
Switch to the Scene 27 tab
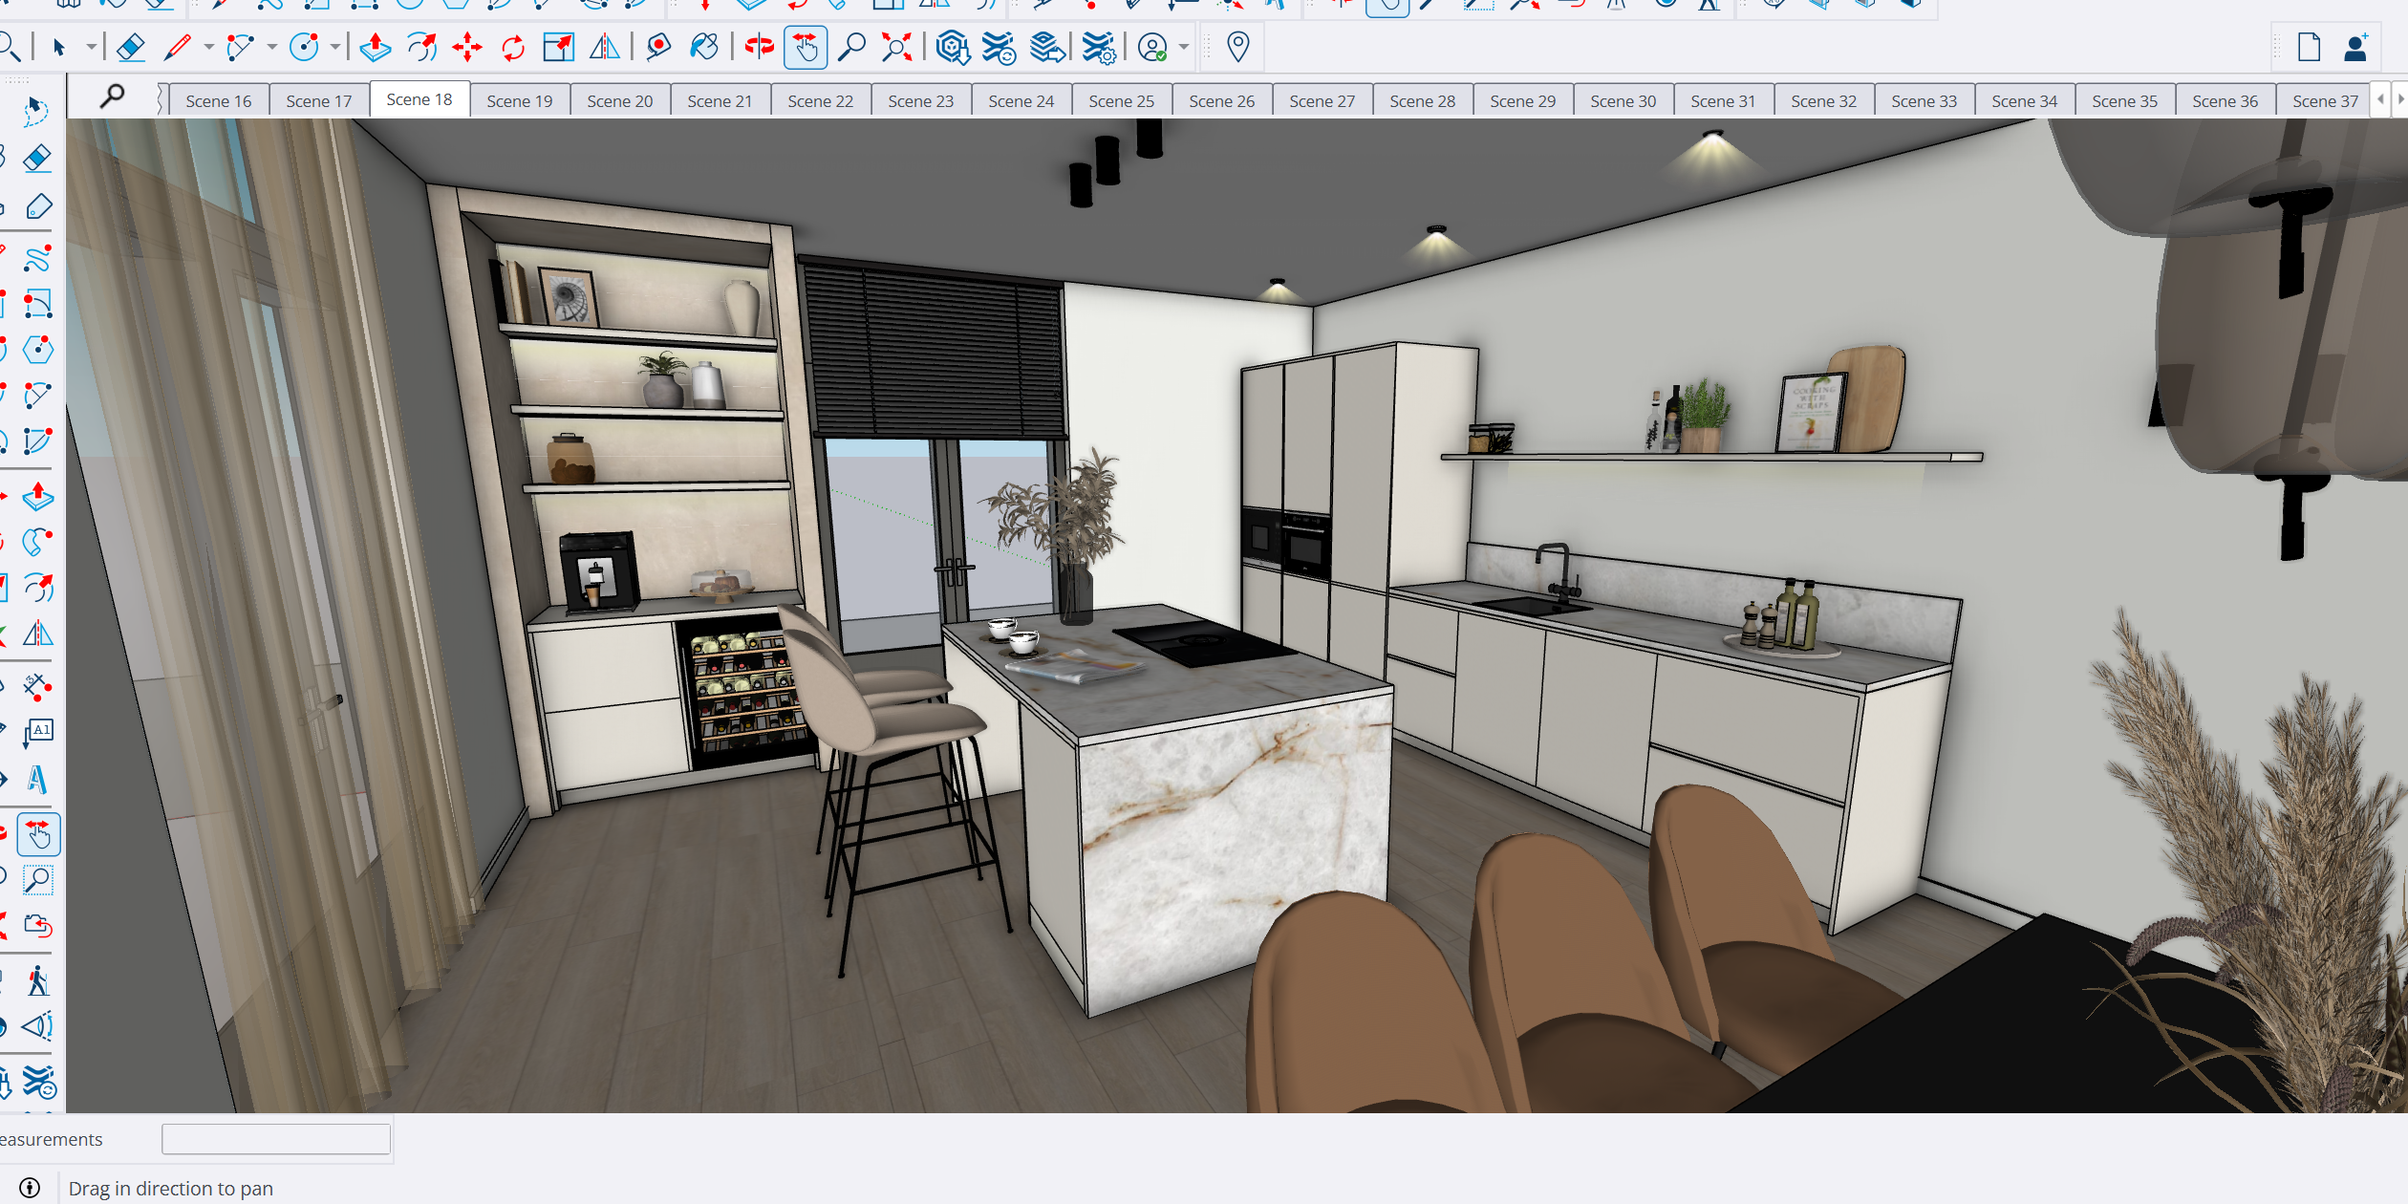(x=1322, y=101)
